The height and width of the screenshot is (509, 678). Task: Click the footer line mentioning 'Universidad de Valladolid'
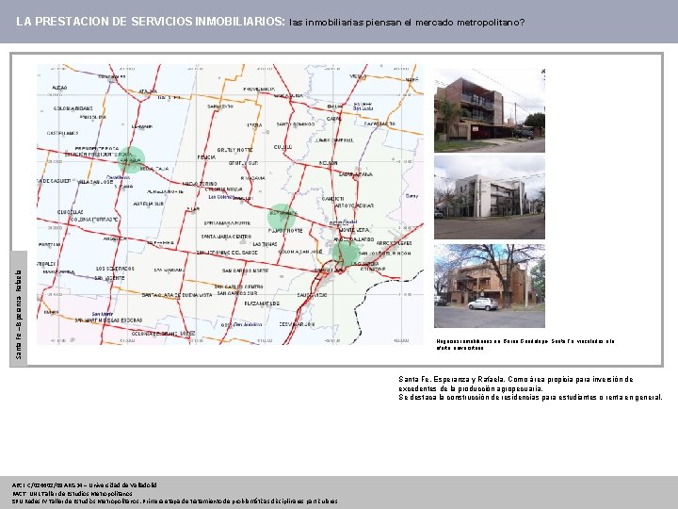85,485
